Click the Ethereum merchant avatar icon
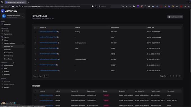 tap(4, 16)
